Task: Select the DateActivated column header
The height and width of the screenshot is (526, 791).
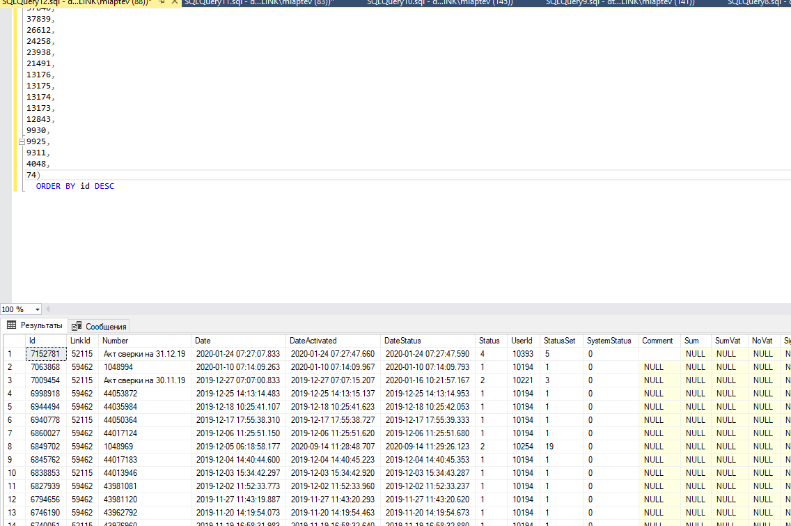Action: coord(333,341)
